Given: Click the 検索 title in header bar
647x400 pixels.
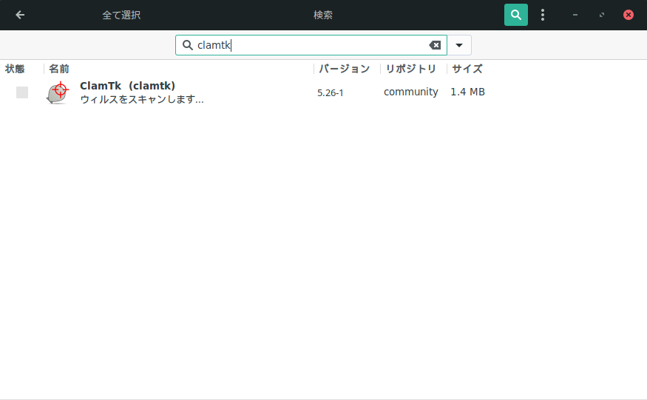Looking at the screenshot, I should coord(323,15).
